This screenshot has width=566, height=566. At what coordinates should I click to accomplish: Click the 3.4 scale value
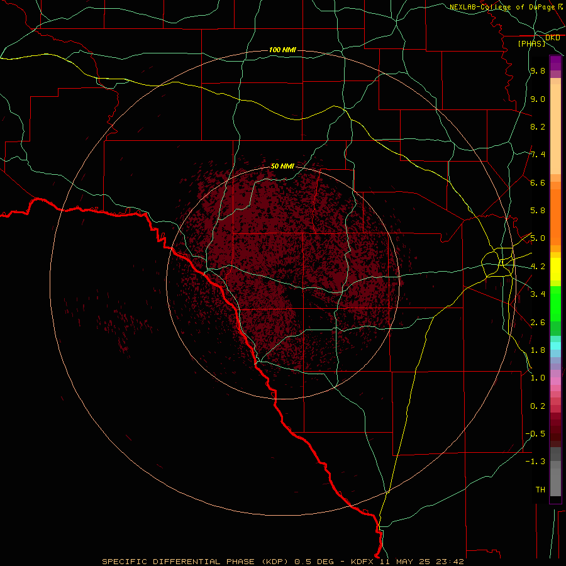538,294
